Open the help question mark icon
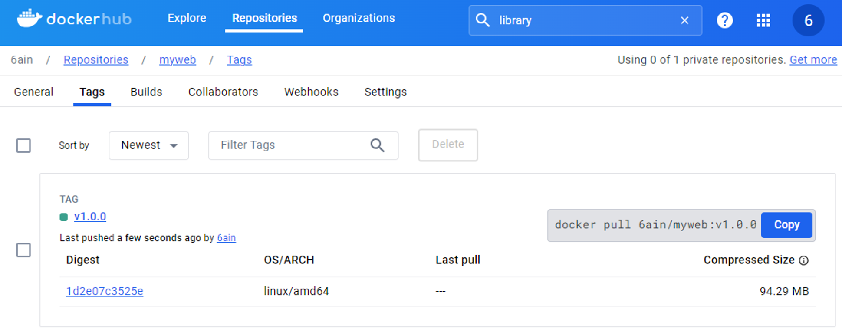Viewport: 842px width, 332px height. point(724,20)
